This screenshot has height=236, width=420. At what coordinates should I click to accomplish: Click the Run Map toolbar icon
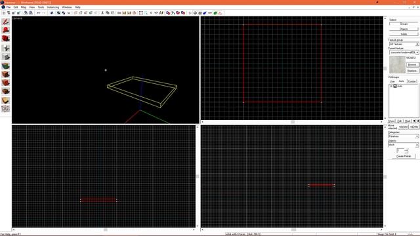pos(190,13)
